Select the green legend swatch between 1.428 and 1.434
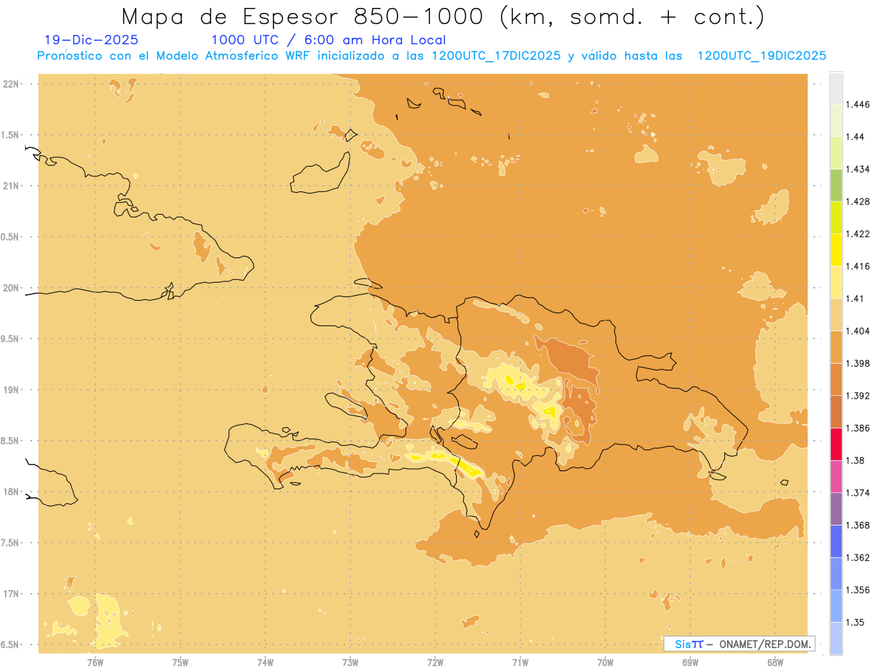This screenshot has height=672, width=870. (x=836, y=185)
